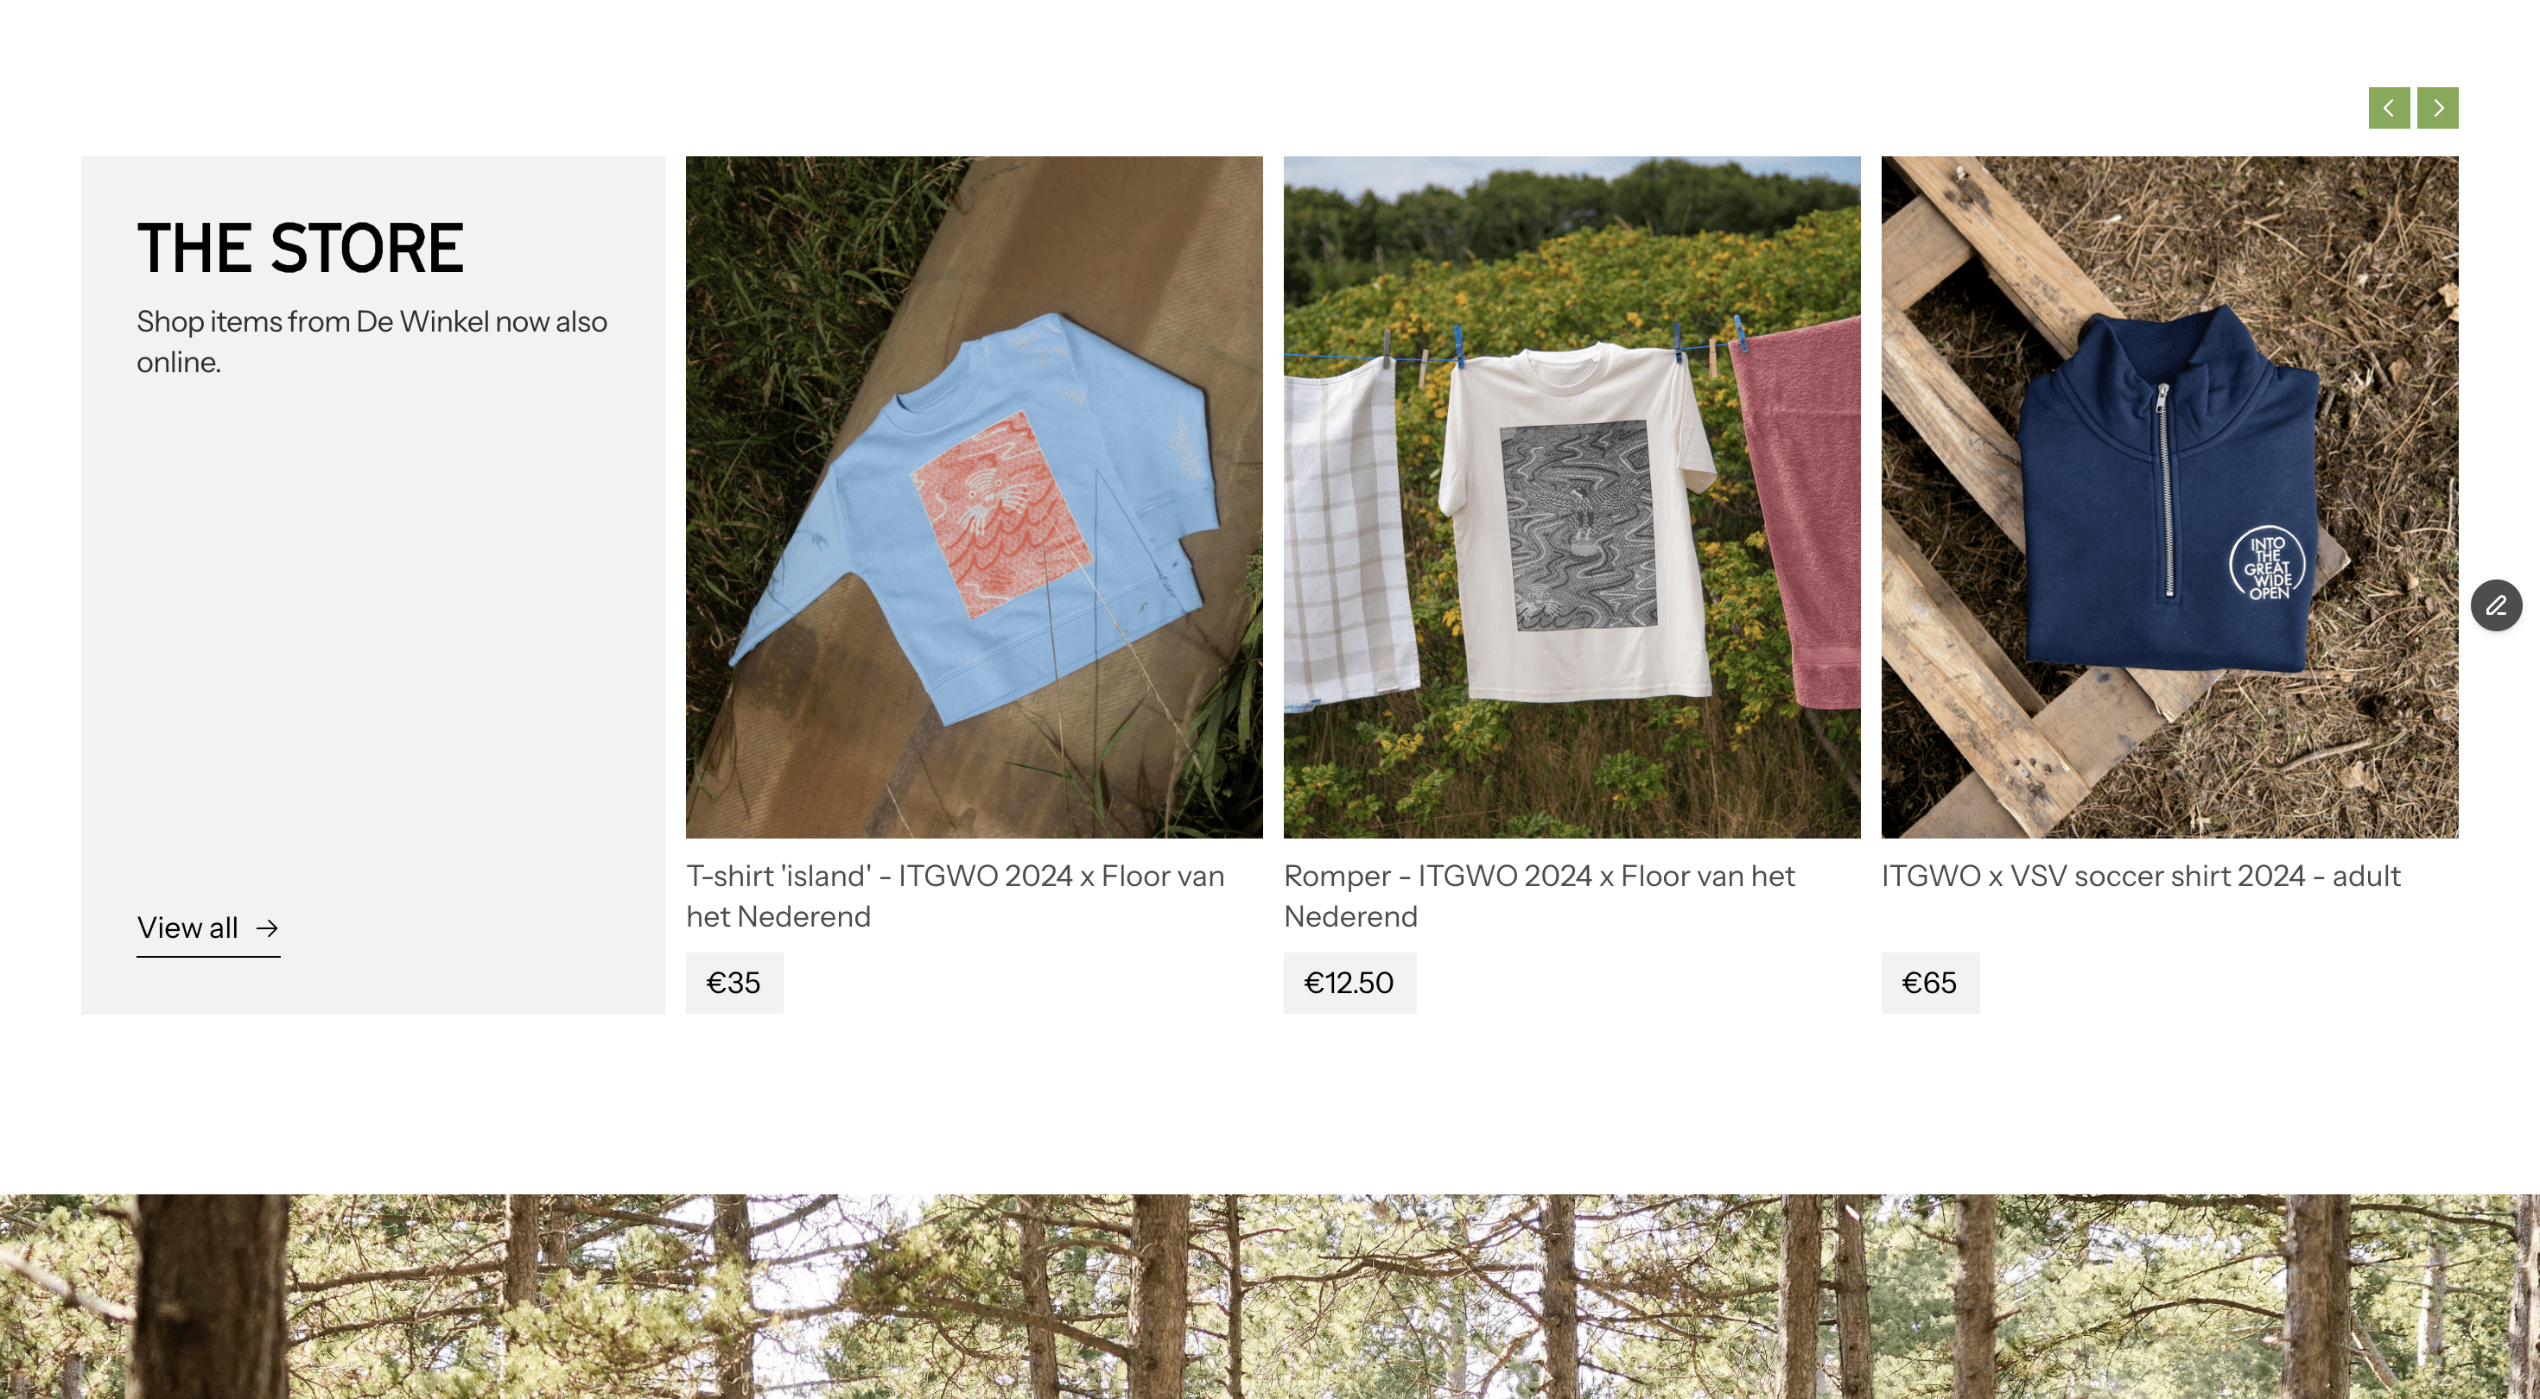Image resolution: width=2540 pixels, height=1399 pixels.
Task: Click the THE STORE heading
Action: pyautogui.click(x=300, y=249)
